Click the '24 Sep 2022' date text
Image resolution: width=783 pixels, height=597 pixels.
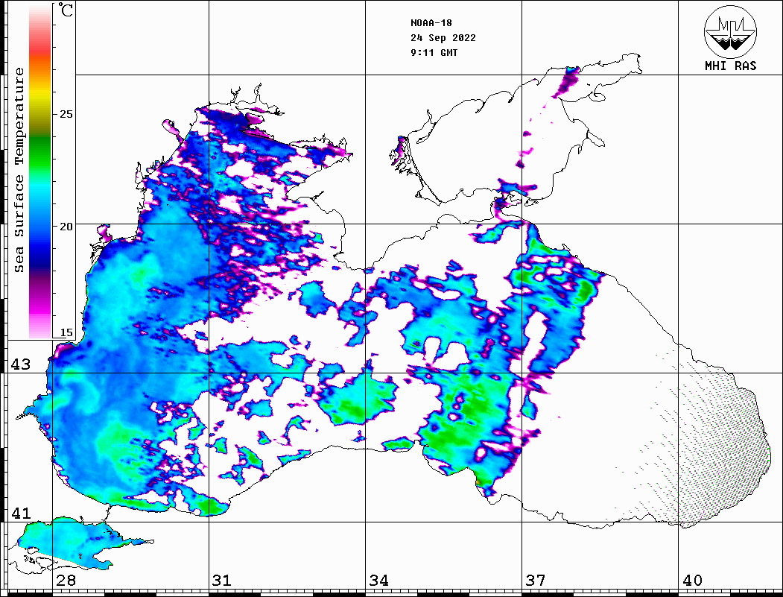(443, 38)
